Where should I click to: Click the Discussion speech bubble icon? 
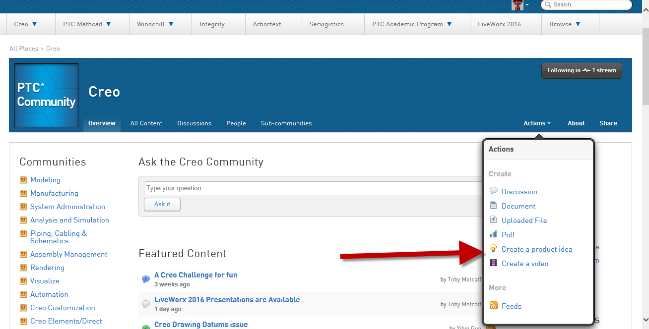(493, 191)
